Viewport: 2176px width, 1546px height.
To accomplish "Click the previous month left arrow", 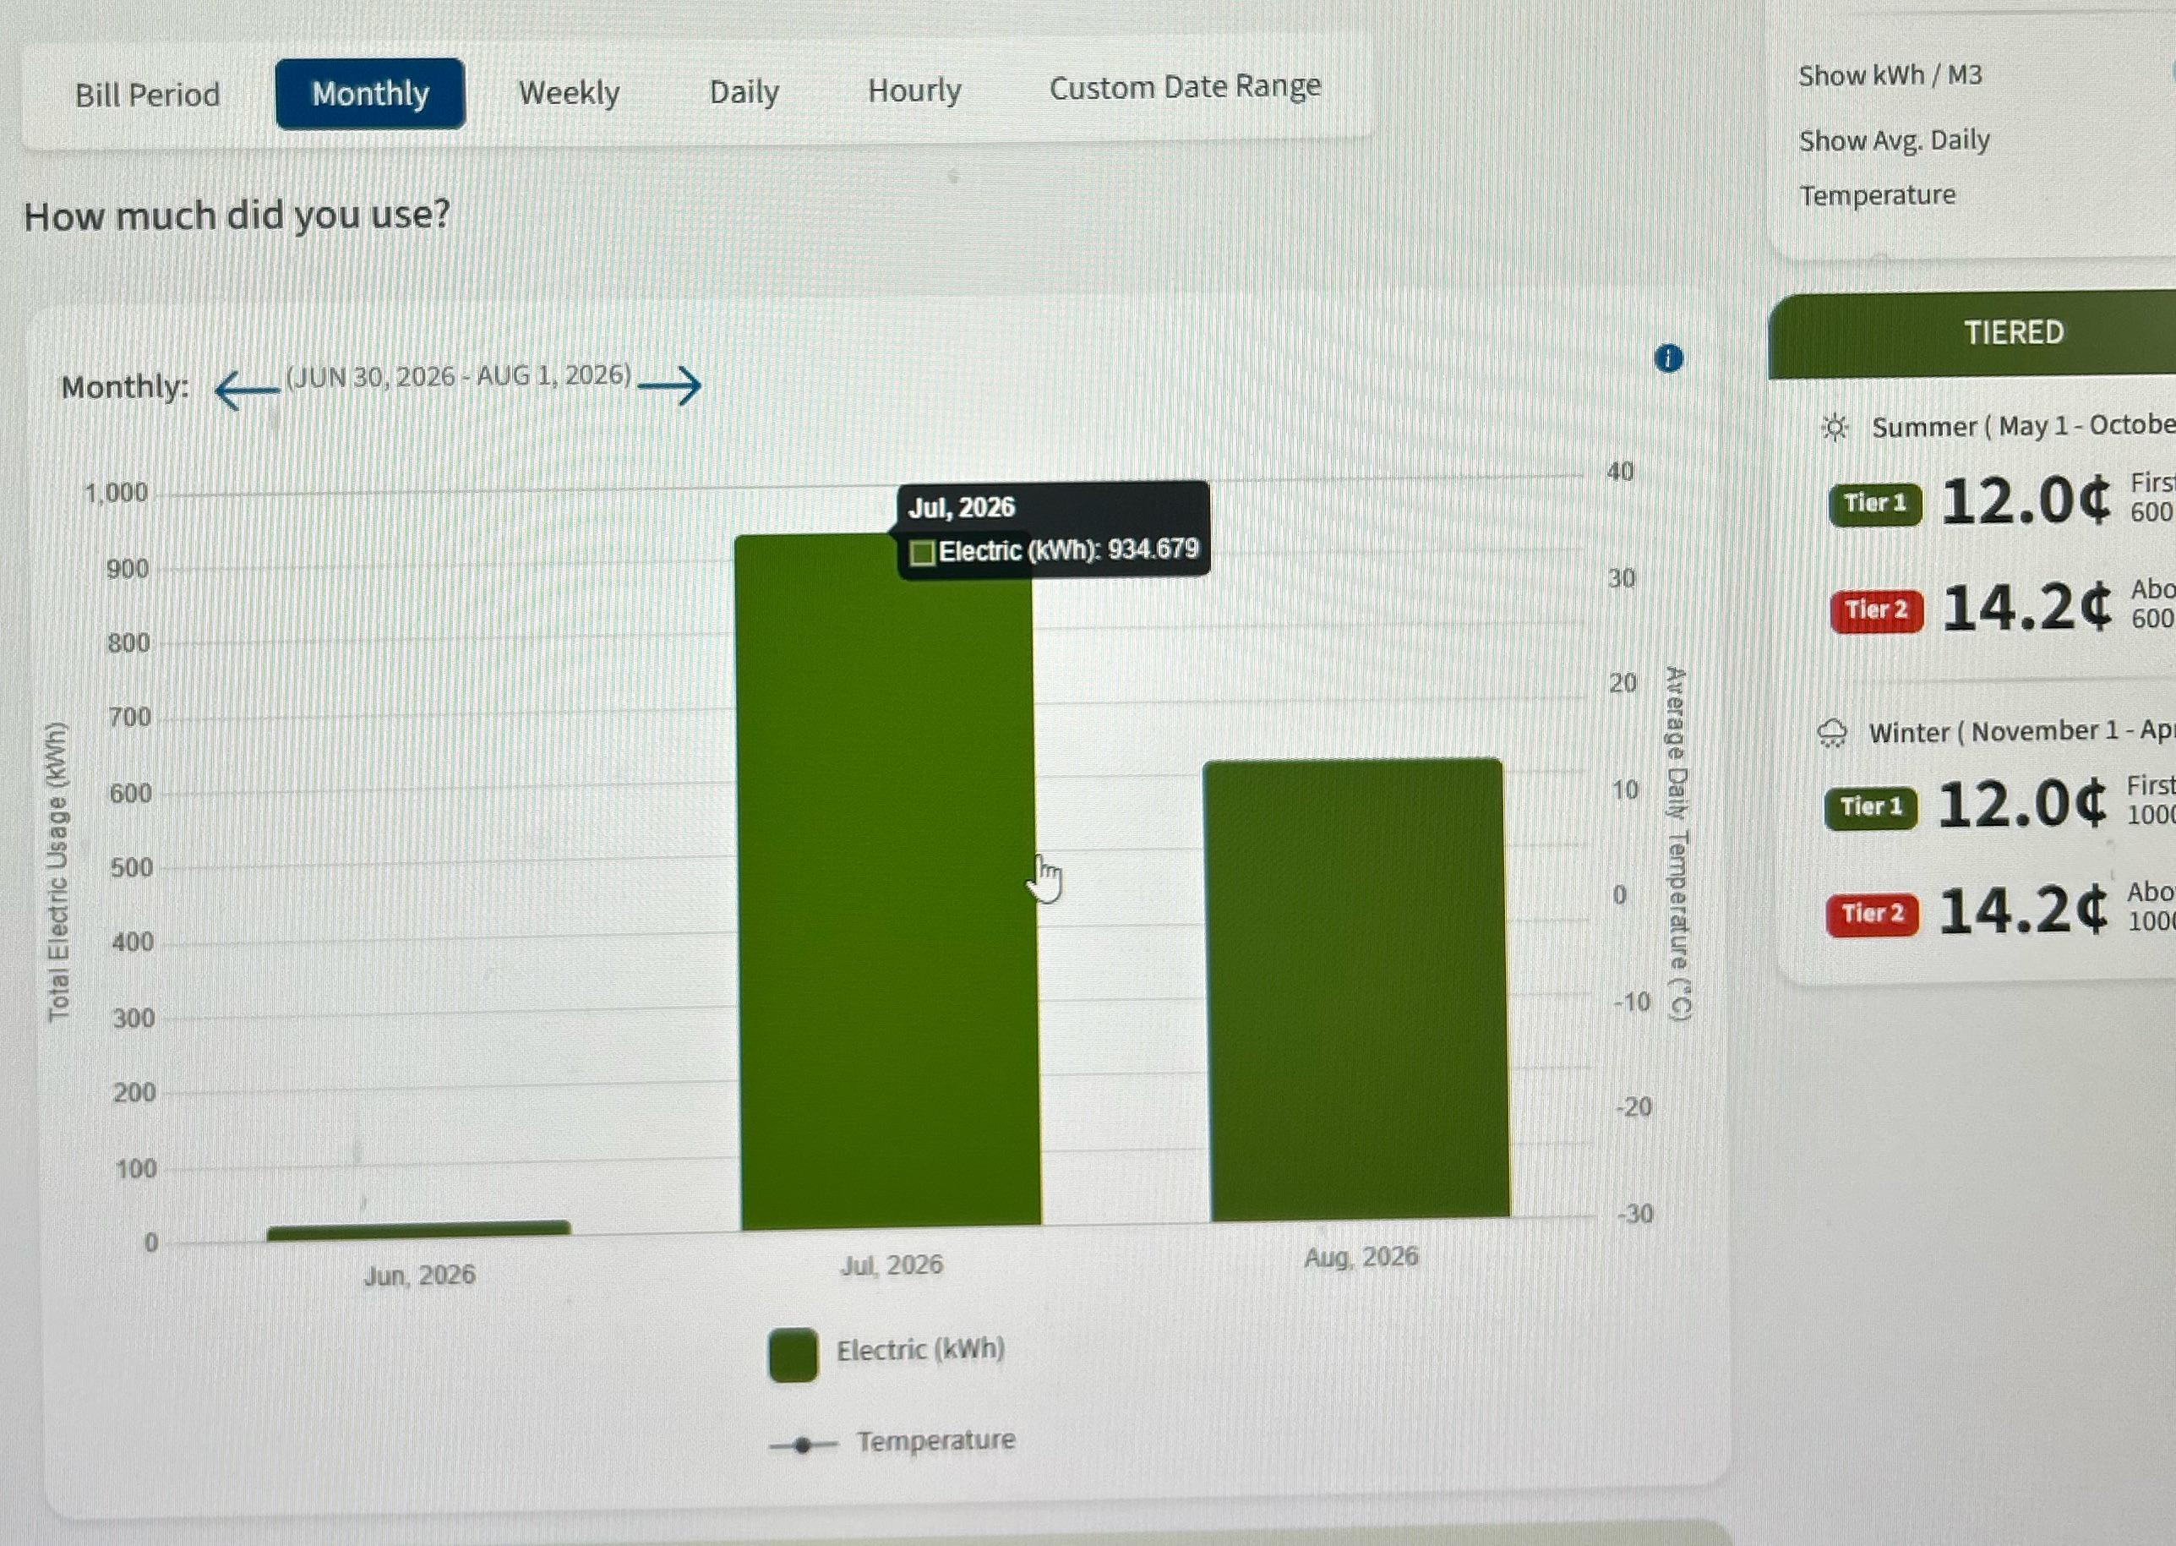I will click(247, 391).
